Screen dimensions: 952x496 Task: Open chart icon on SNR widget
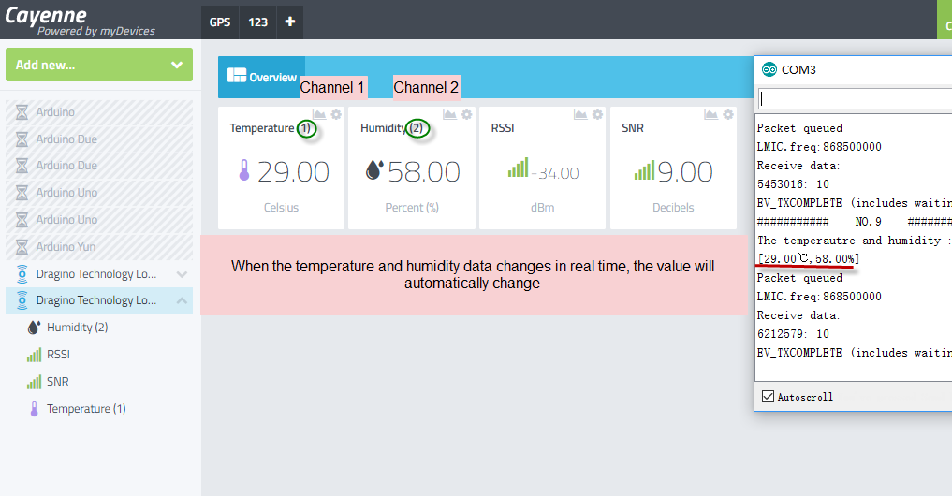(x=711, y=114)
